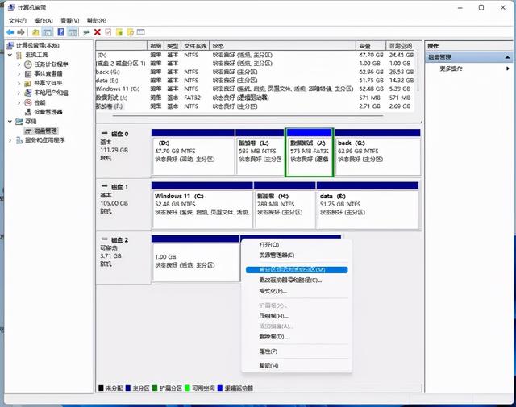Screen dimensions: 516x407
Task: Toggle the Show/Hide Action Pane toolbar icon
Action: click(x=73, y=32)
